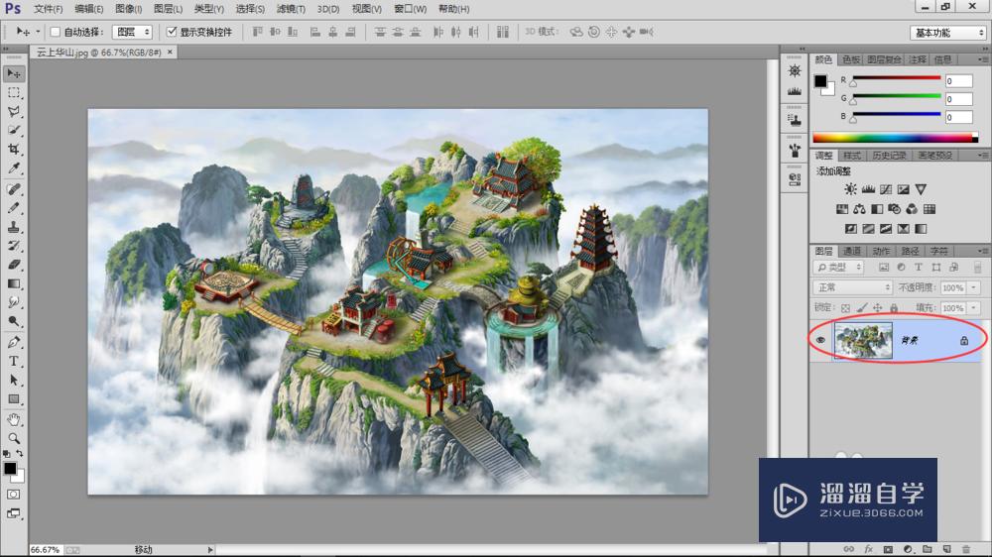Screen dimensions: 992x557
Task: Open the 基本功能 workspace dropdown
Action: point(947,33)
